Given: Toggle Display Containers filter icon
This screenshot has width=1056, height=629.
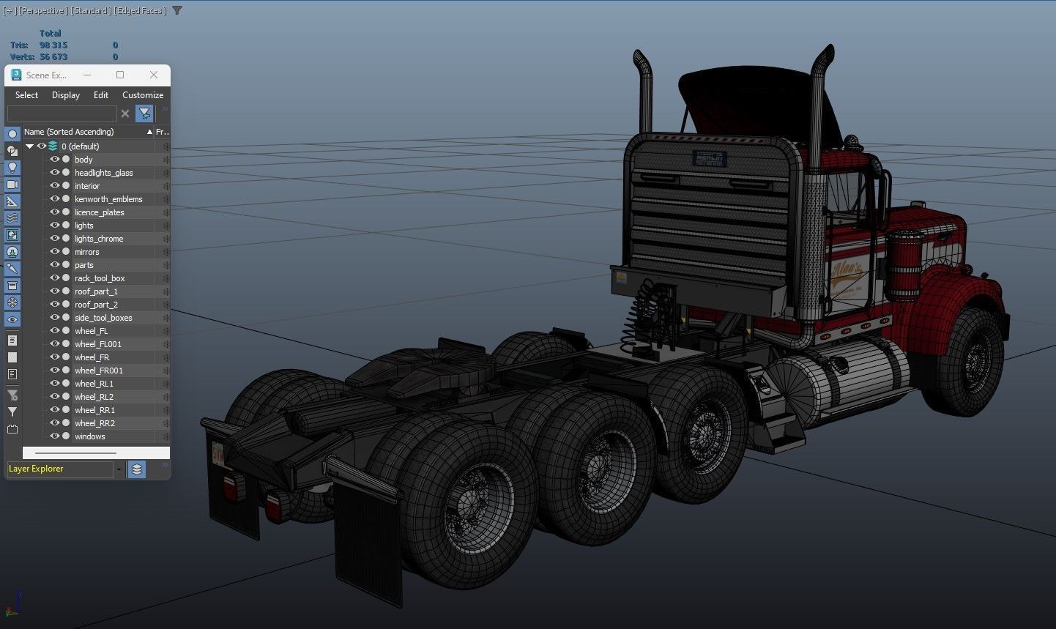Looking at the screenshot, I should point(12,286).
